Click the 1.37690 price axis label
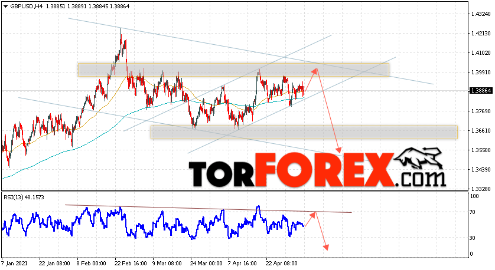495x270 pixels. pyautogui.click(x=481, y=111)
